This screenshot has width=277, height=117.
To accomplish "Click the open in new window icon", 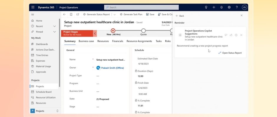I will [78, 14].
